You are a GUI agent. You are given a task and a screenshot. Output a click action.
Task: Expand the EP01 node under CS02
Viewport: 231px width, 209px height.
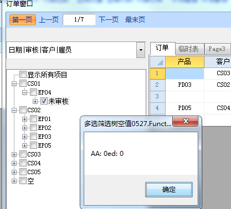point(24,119)
